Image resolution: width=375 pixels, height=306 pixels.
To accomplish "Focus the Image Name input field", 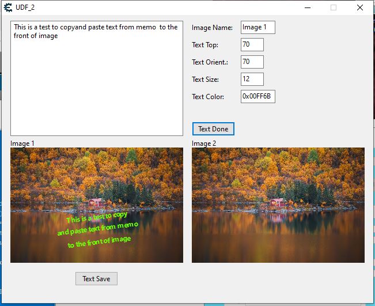I will point(257,27).
